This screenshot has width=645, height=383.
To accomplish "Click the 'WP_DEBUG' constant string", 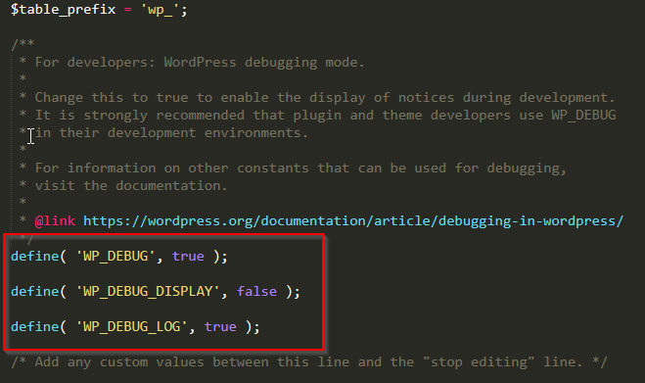I will click(115, 257).
